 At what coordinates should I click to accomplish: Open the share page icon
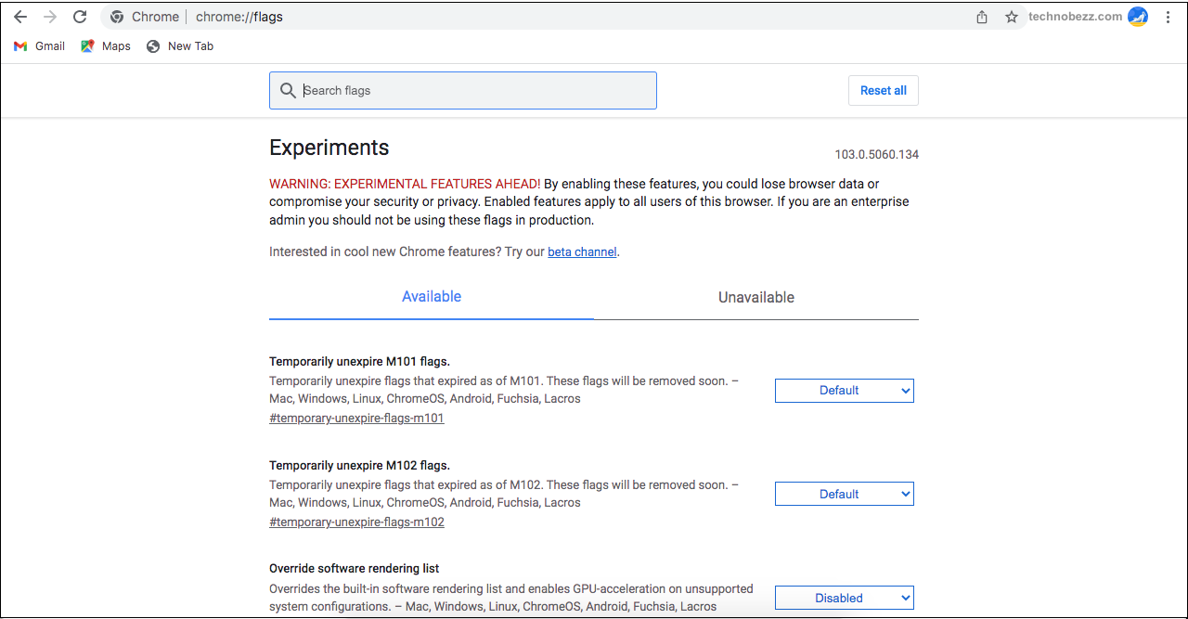click(x=982, y=17)
